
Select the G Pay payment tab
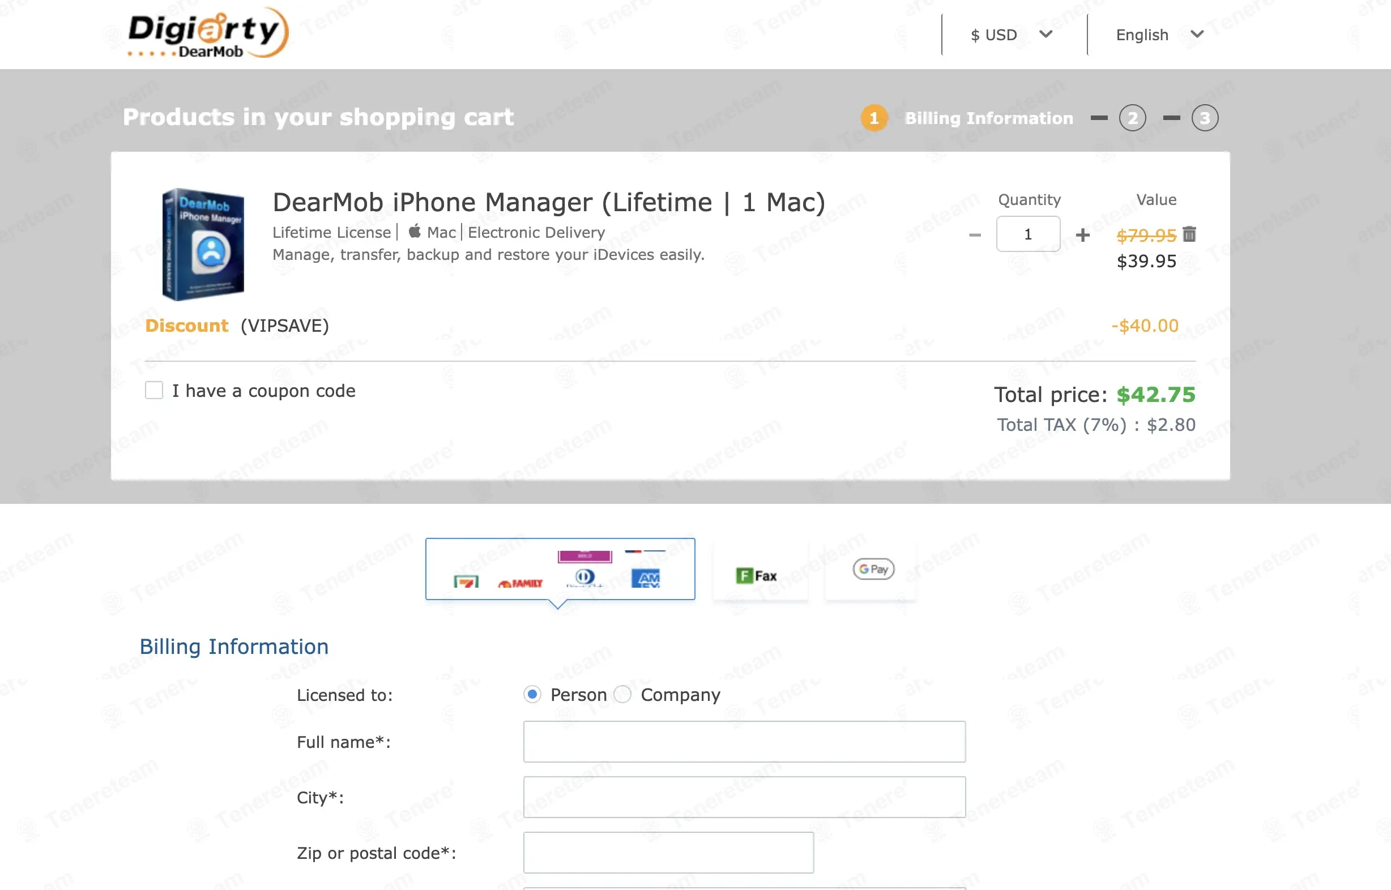coord(872,571)
